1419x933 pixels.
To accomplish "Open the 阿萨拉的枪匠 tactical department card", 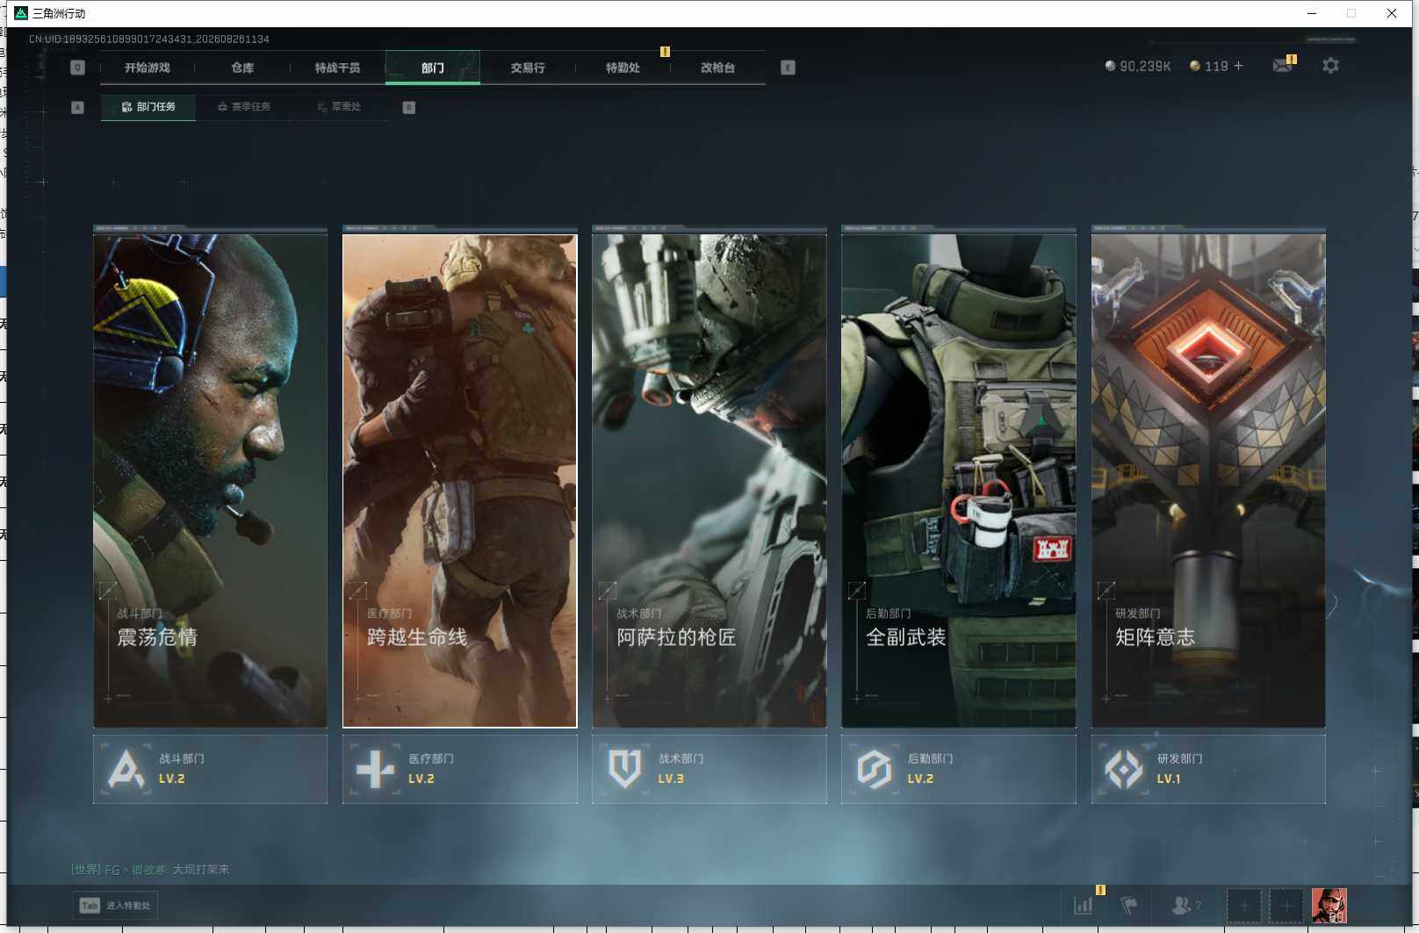I will [709, 479].
